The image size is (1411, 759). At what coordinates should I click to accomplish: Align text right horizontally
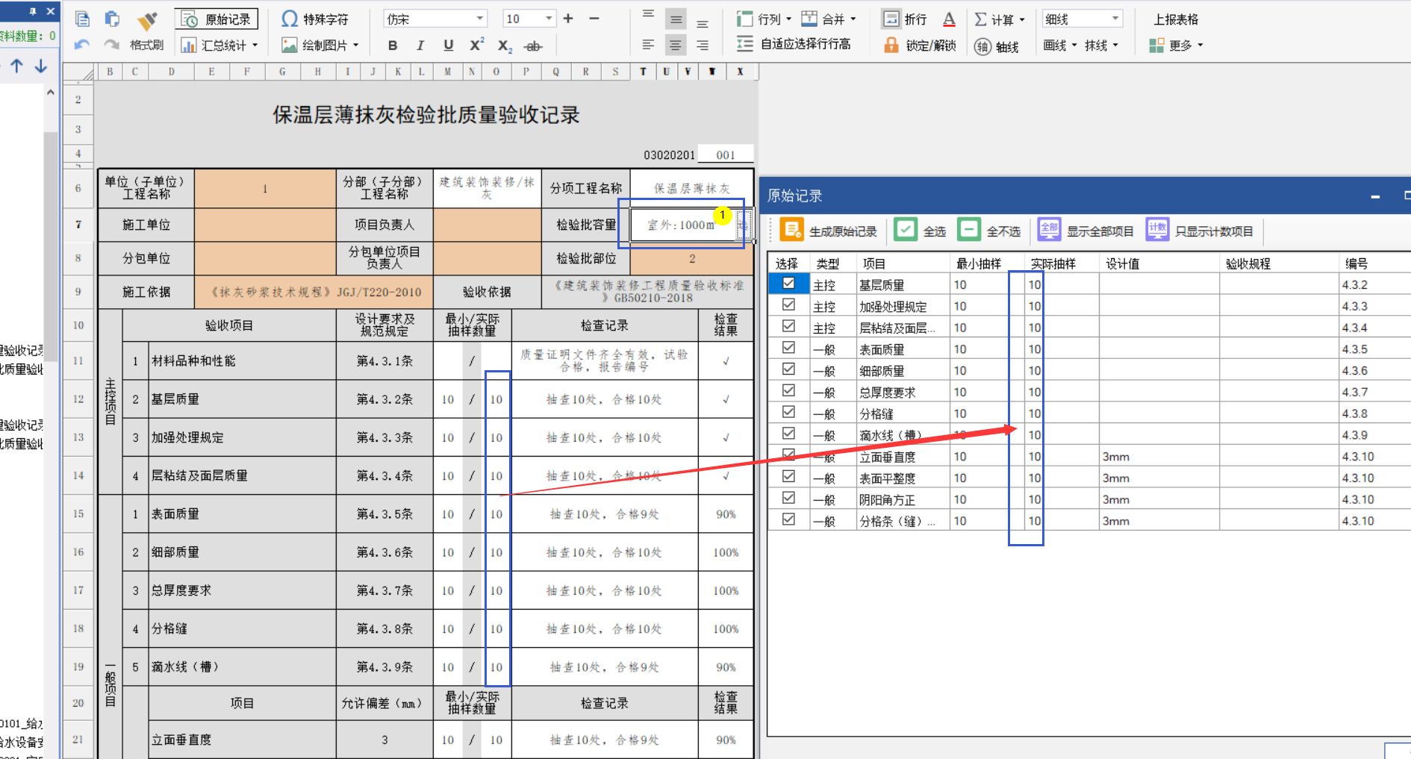coord(703,46)
